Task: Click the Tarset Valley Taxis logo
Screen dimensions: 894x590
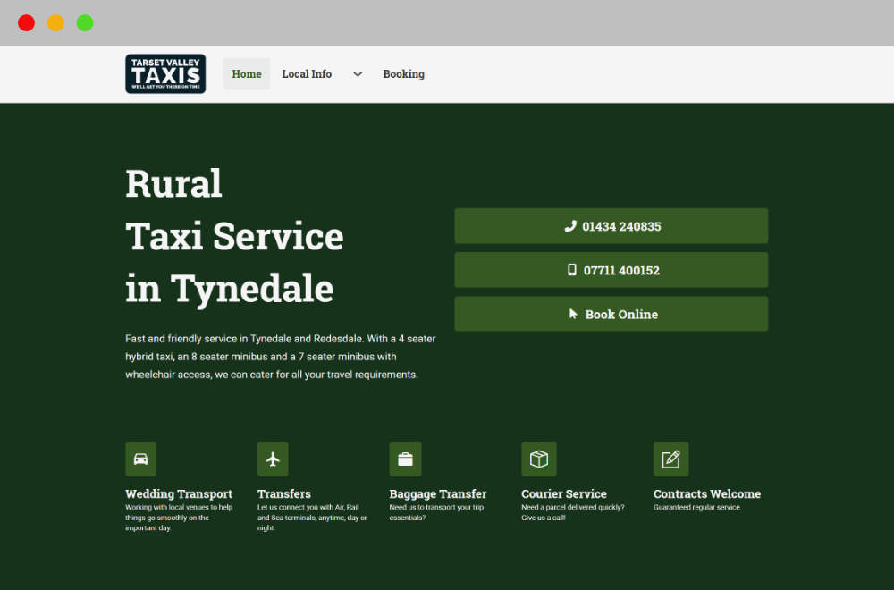Action: coord(165,73)
